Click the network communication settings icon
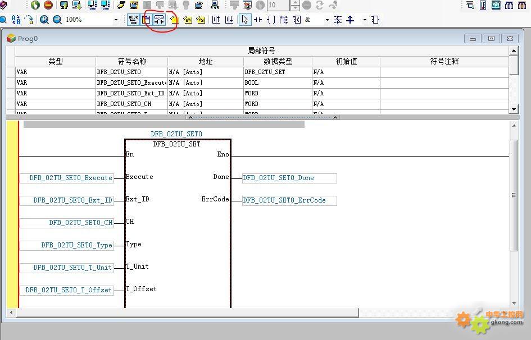The height and width of the screenshot is (340, 531). [215, 5]
